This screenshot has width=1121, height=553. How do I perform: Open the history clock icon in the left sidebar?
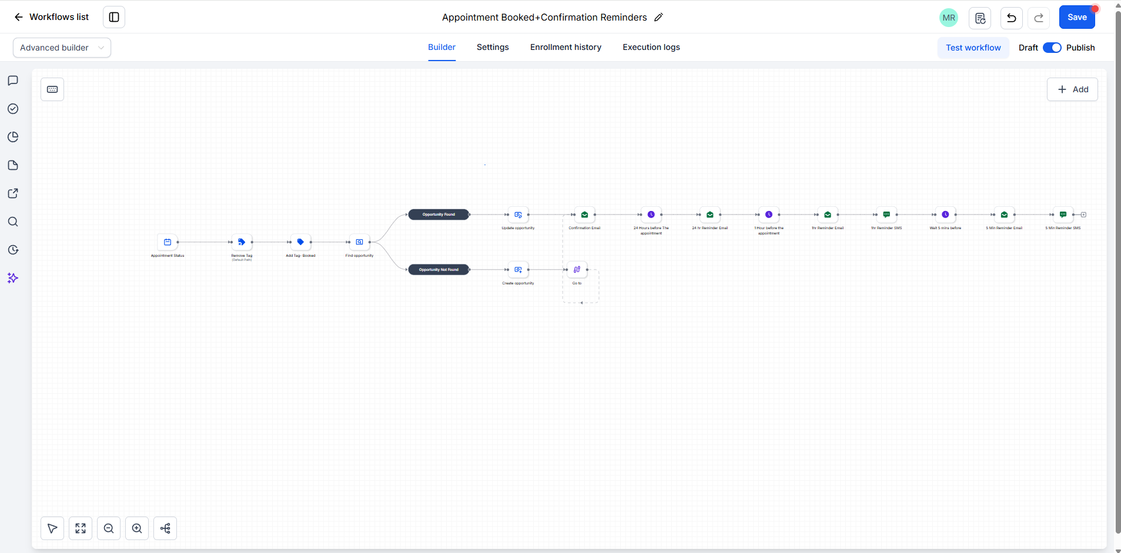pos(13,250)
